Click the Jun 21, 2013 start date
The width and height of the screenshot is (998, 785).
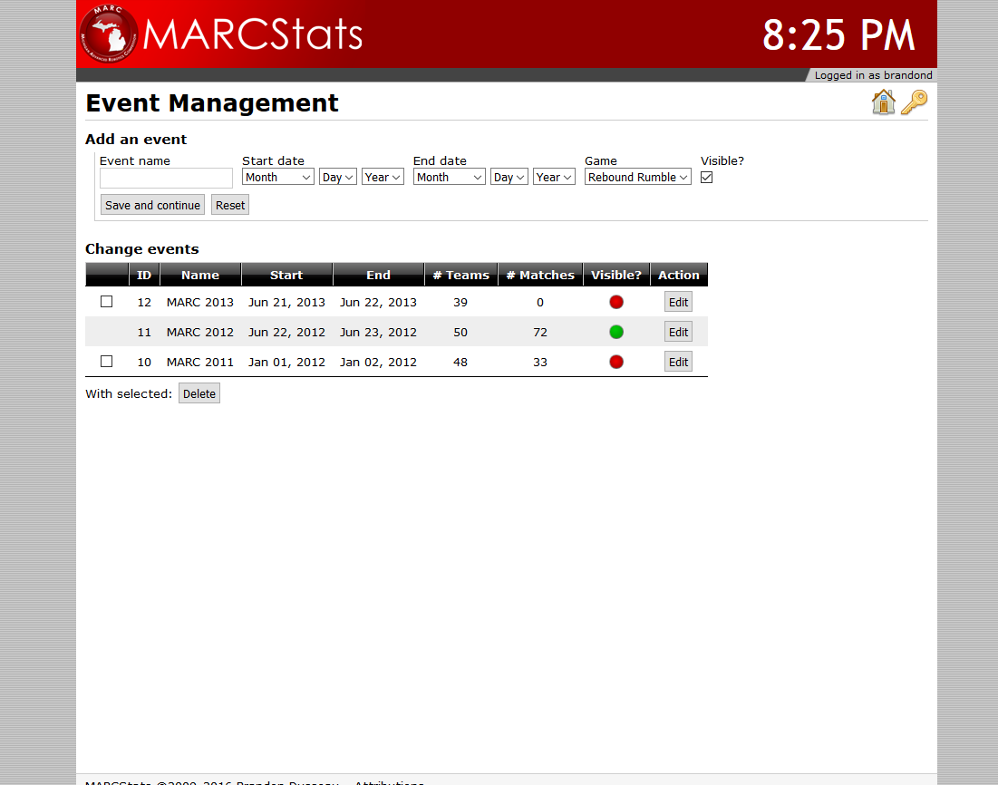[x=286, y=303]
